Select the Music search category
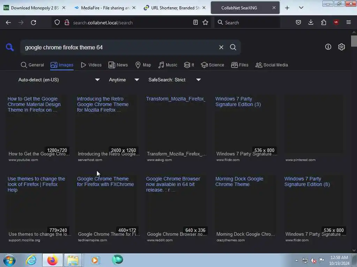This screenshot has height=267, width=357. [x=168, y=65]
